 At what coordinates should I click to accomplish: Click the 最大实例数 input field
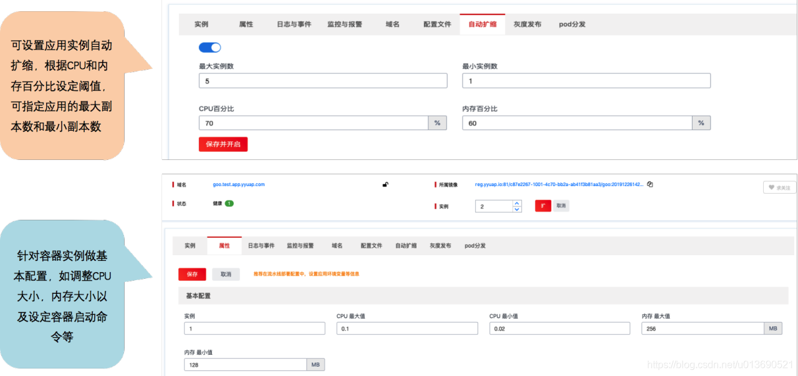(x=323, y=81)
